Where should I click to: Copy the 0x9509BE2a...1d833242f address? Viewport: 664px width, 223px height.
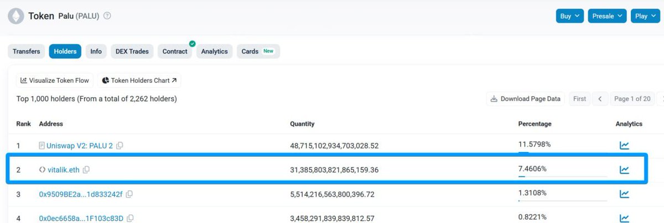pyautogui.click(x=129, y=194)
